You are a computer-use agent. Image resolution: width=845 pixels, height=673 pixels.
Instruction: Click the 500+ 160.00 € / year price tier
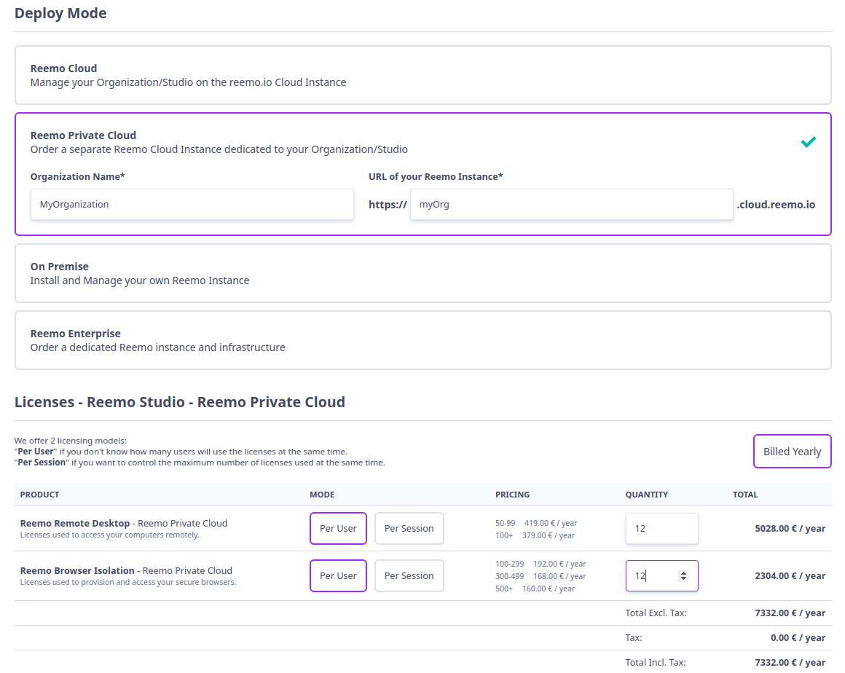pyautogui.click(x=535, y=589)
